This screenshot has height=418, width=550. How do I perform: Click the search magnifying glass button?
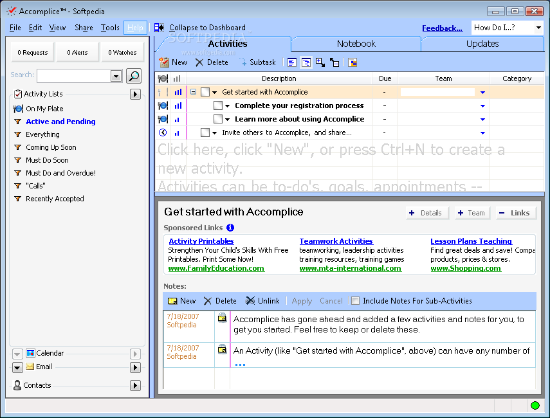134,76
